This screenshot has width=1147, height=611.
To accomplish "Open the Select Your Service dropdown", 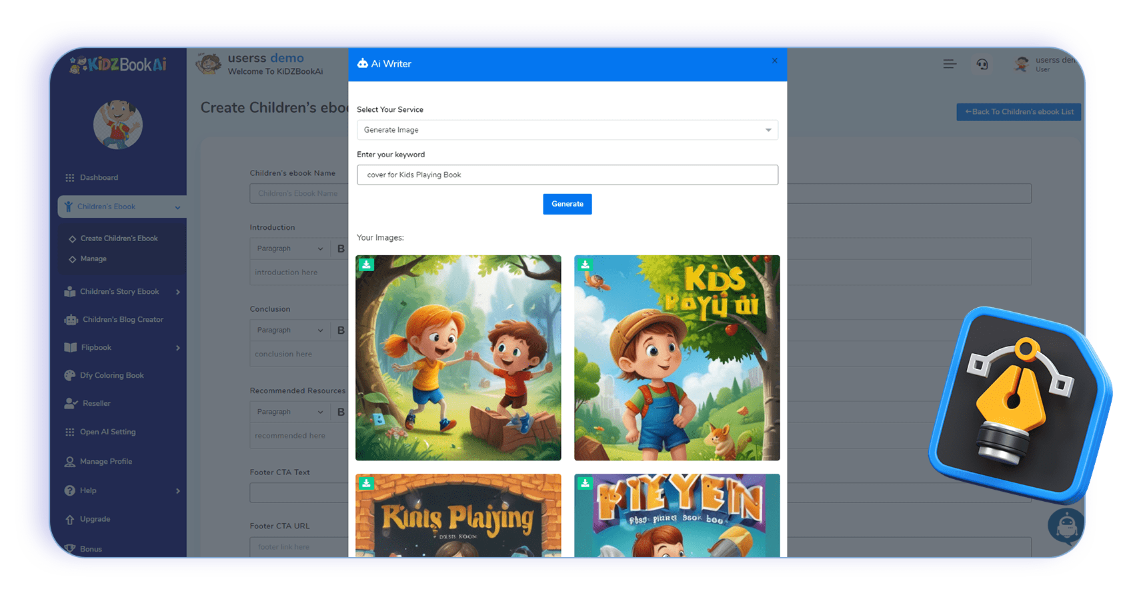I will click(x=567, y=130).
